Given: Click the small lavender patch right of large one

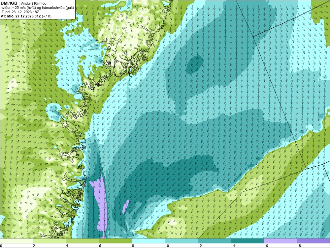Looking at the screenshot, I should point(126,206).
